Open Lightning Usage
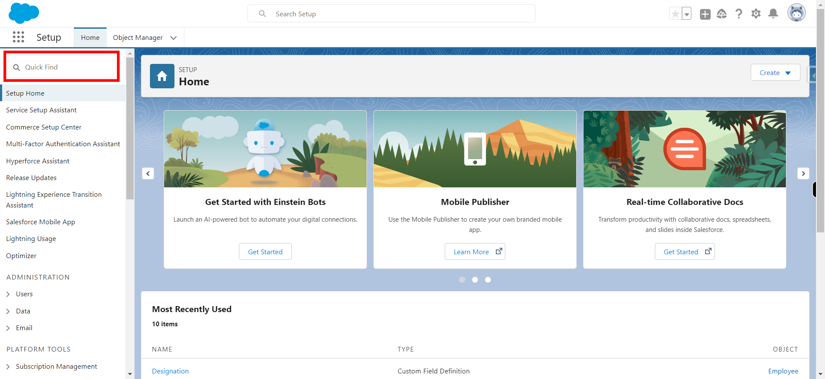The width and height of the screenshot is (825, 379). coord(31,239)
